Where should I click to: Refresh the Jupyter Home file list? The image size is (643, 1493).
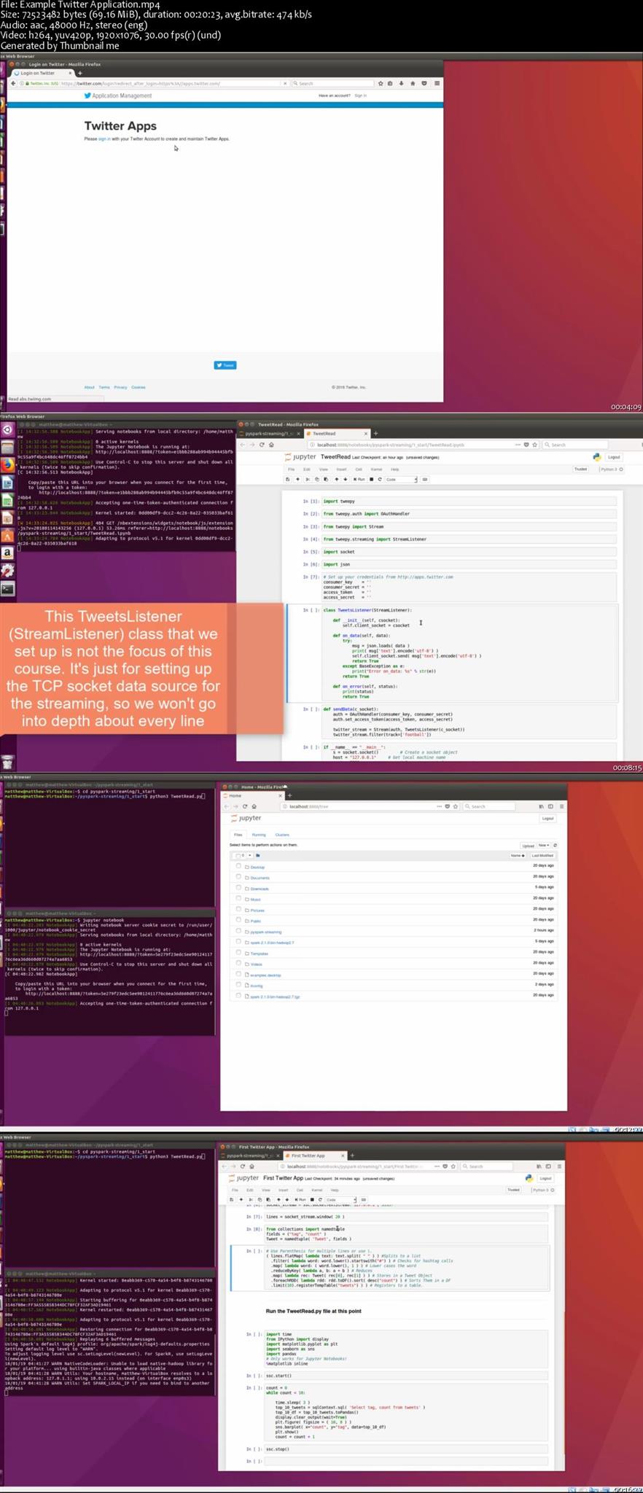click(x=556, y=845)
